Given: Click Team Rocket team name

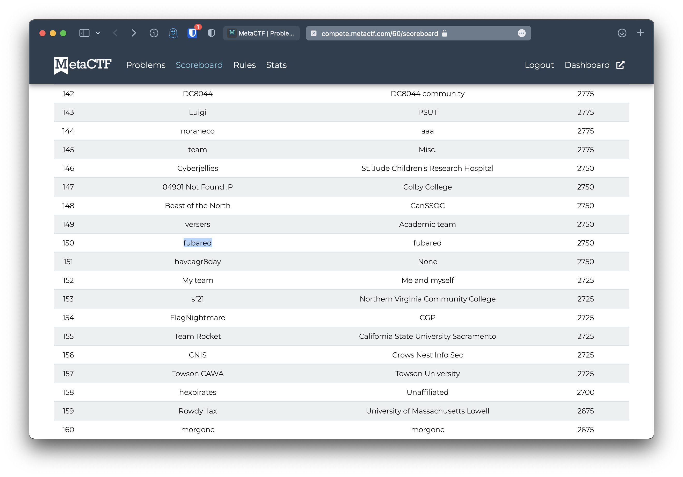Looking at the screenshot, I should click(x=198, y=336).
